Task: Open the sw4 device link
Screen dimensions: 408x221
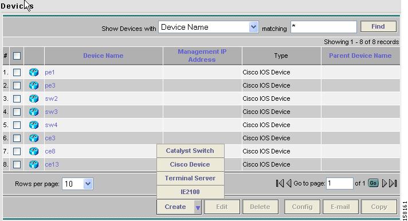Action: [51, 125]
